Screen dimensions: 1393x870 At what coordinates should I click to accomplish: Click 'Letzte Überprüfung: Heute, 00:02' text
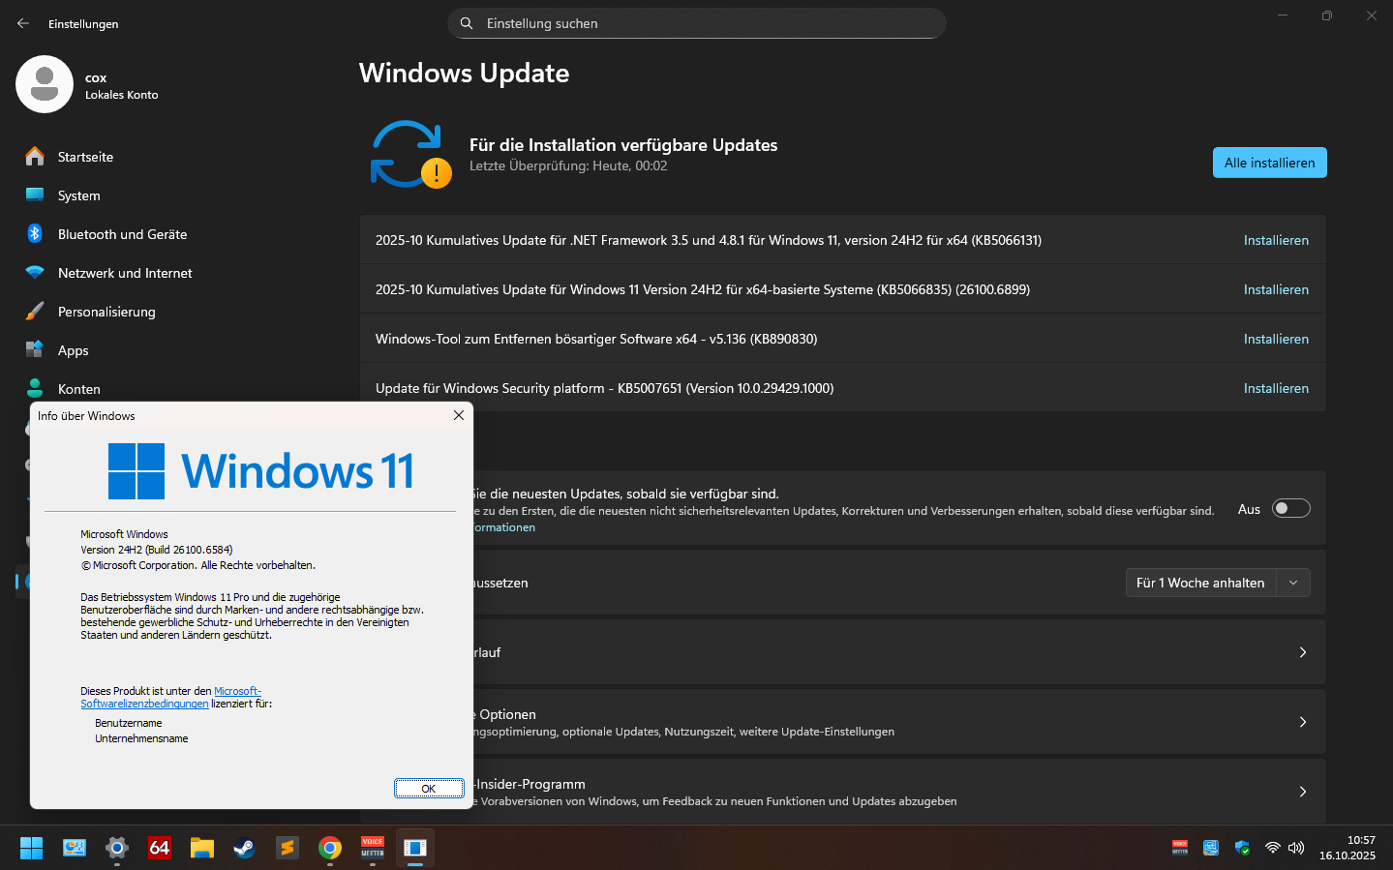pos(568,165)
